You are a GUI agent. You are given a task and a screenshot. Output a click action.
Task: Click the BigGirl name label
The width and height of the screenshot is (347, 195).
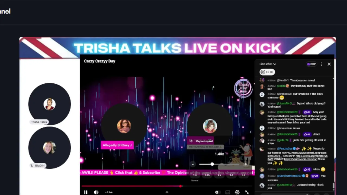pyautogui.click(x=40, y=165)
